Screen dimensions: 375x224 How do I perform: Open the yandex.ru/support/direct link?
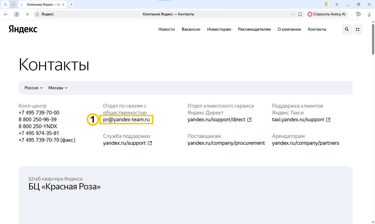[216, 120]
